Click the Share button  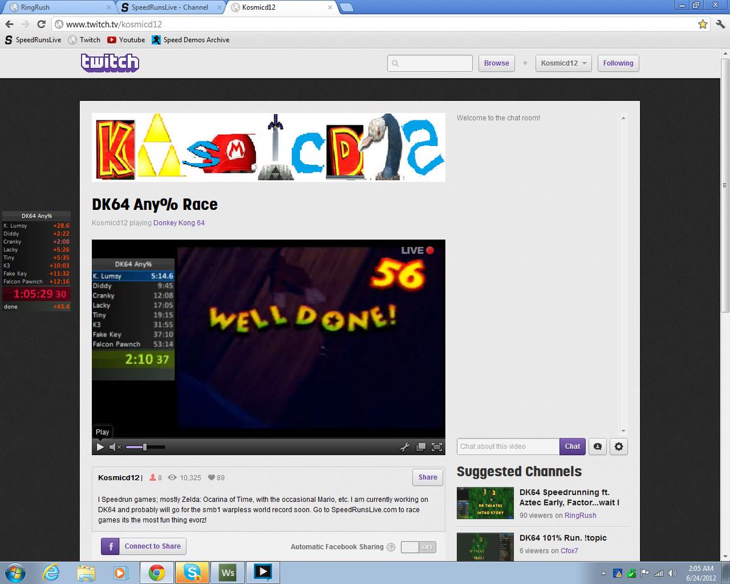click(x=428, y=478)
